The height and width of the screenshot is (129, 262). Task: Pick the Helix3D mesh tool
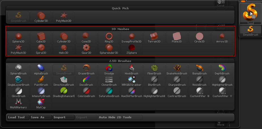tap(64, 49)
